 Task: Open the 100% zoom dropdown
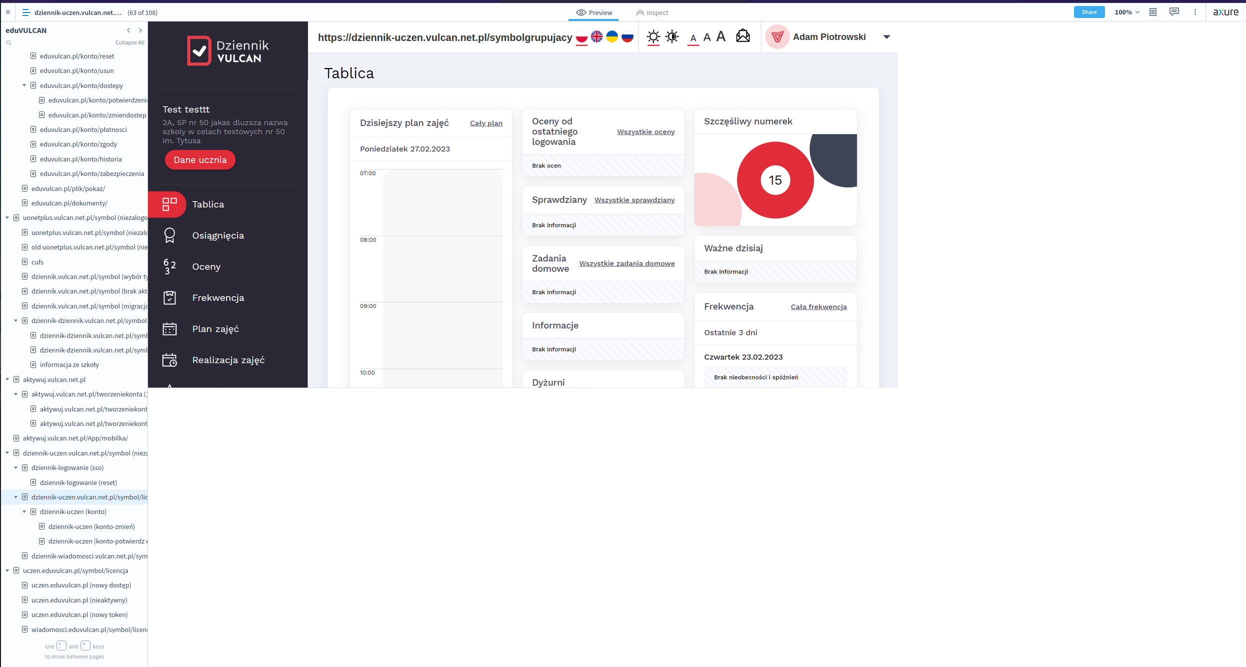tap(1126, 12)
